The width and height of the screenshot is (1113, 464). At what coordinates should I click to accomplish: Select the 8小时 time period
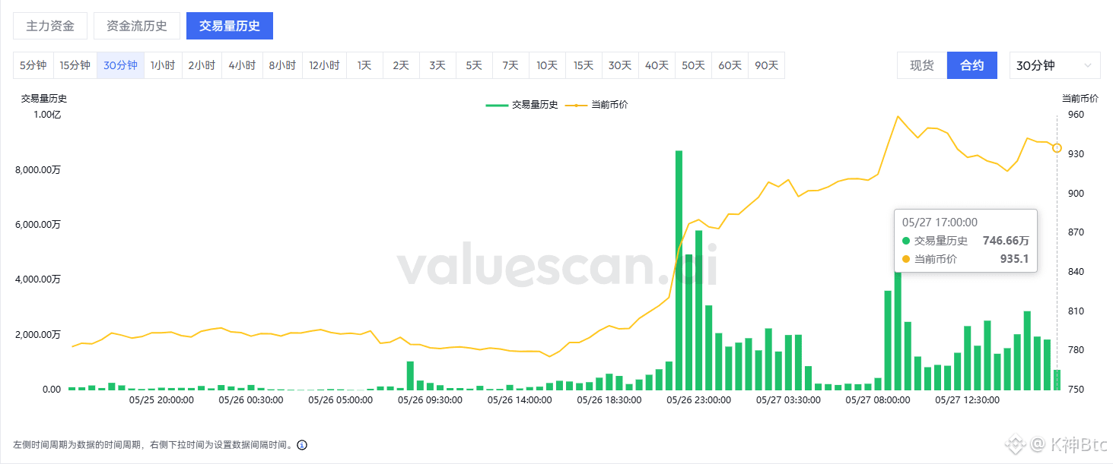[282, 65]
